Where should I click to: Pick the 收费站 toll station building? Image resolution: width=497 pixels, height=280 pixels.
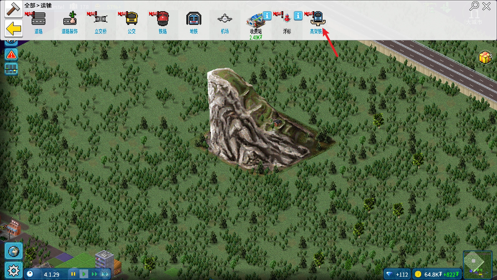pos(255,24)
